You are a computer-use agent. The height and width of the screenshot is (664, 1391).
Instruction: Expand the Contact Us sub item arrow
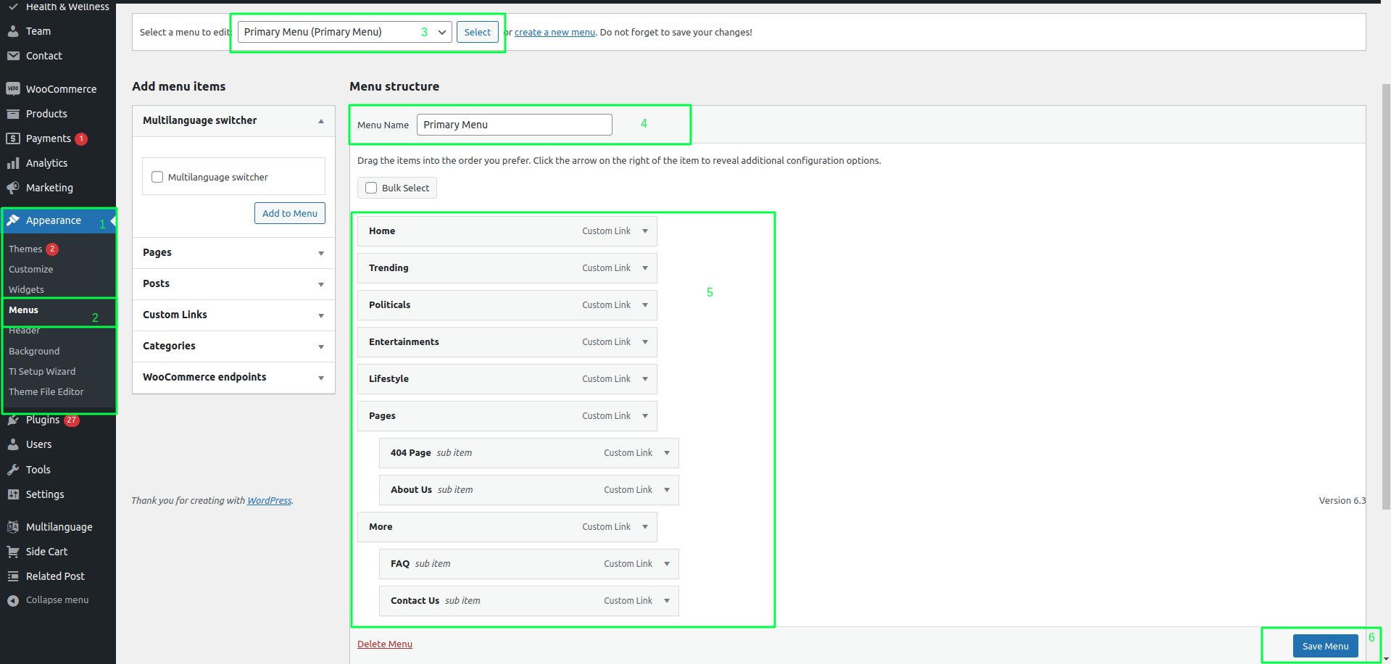667,601
